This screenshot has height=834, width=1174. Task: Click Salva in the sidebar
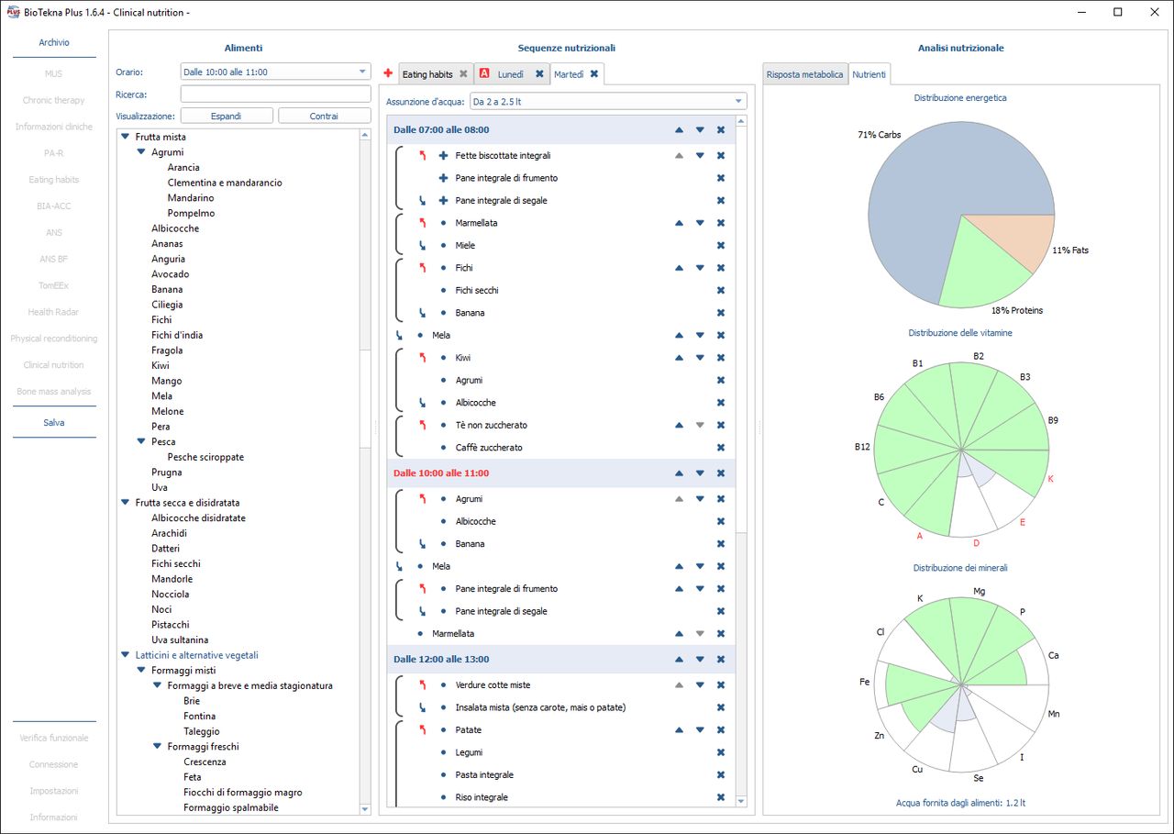pyautogui.click(x=54, y=423)
